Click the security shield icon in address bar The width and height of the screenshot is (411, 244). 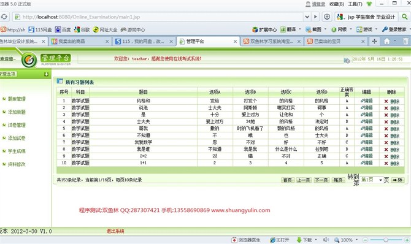click(327, 17)
